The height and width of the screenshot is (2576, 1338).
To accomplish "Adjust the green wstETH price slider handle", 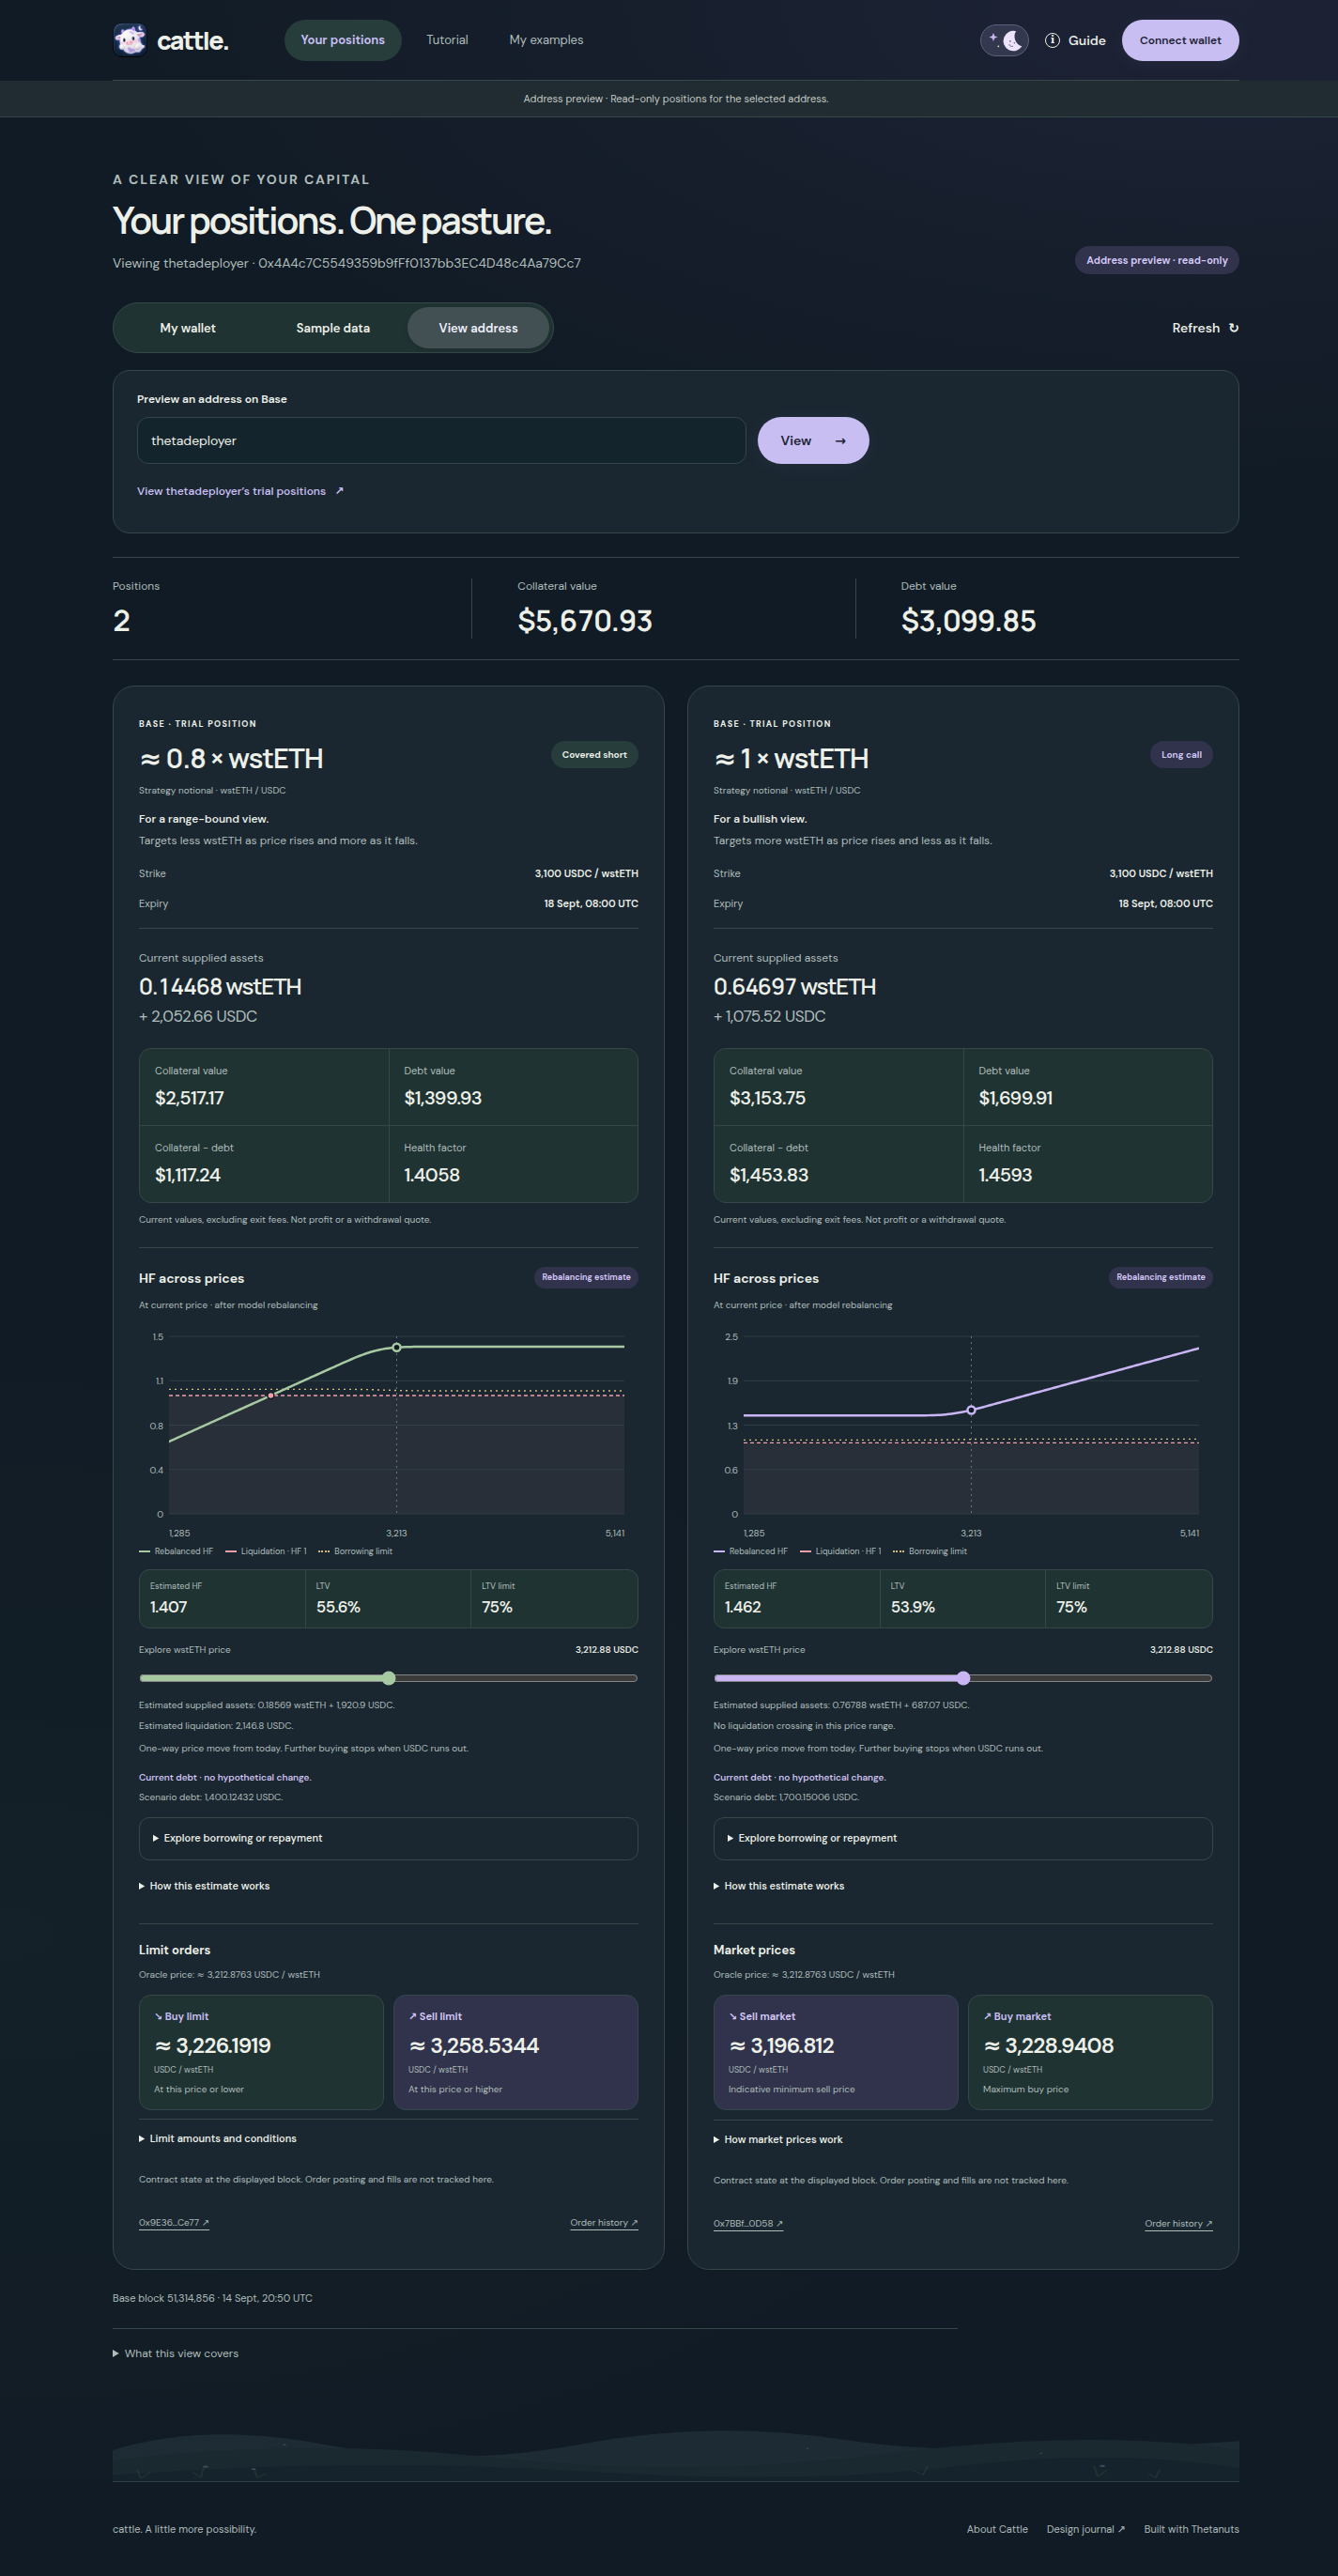I will [389, 1678].
